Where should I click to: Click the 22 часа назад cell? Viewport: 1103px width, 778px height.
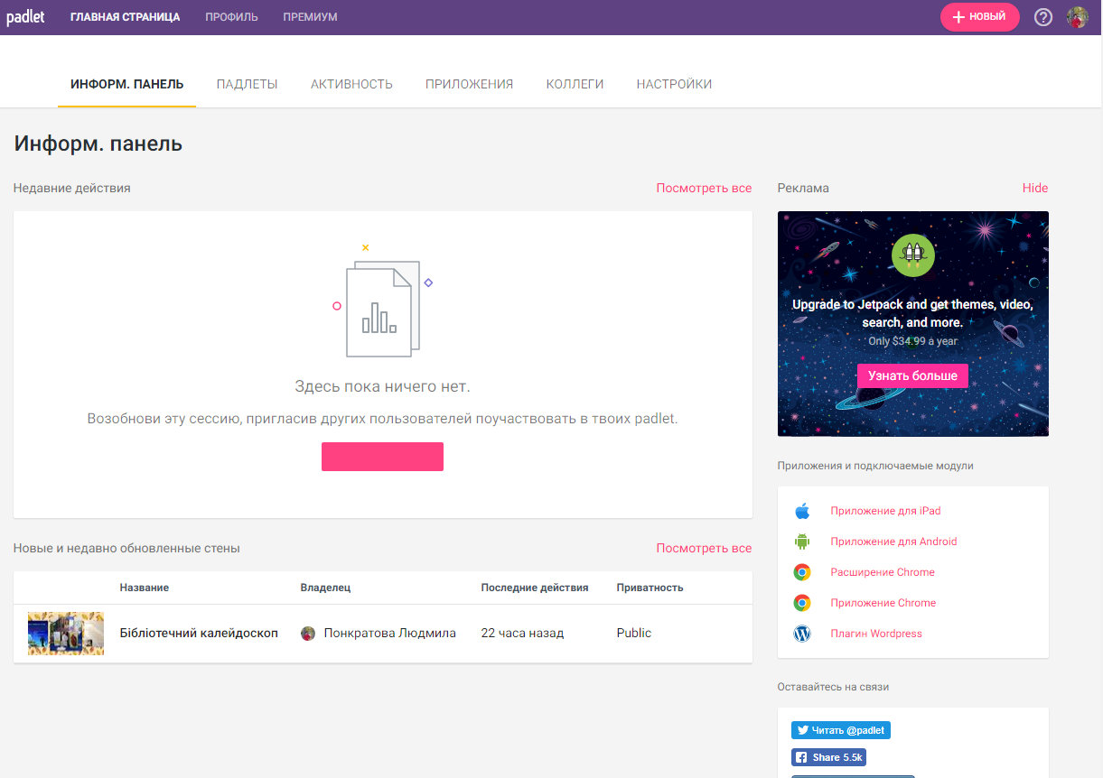tap(522, 634)
